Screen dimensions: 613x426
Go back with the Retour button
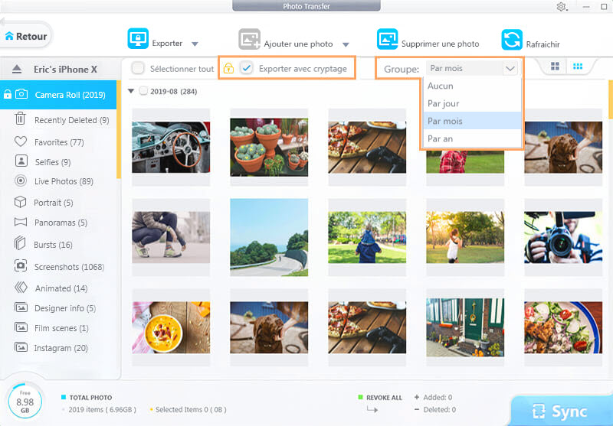[25, 36]
